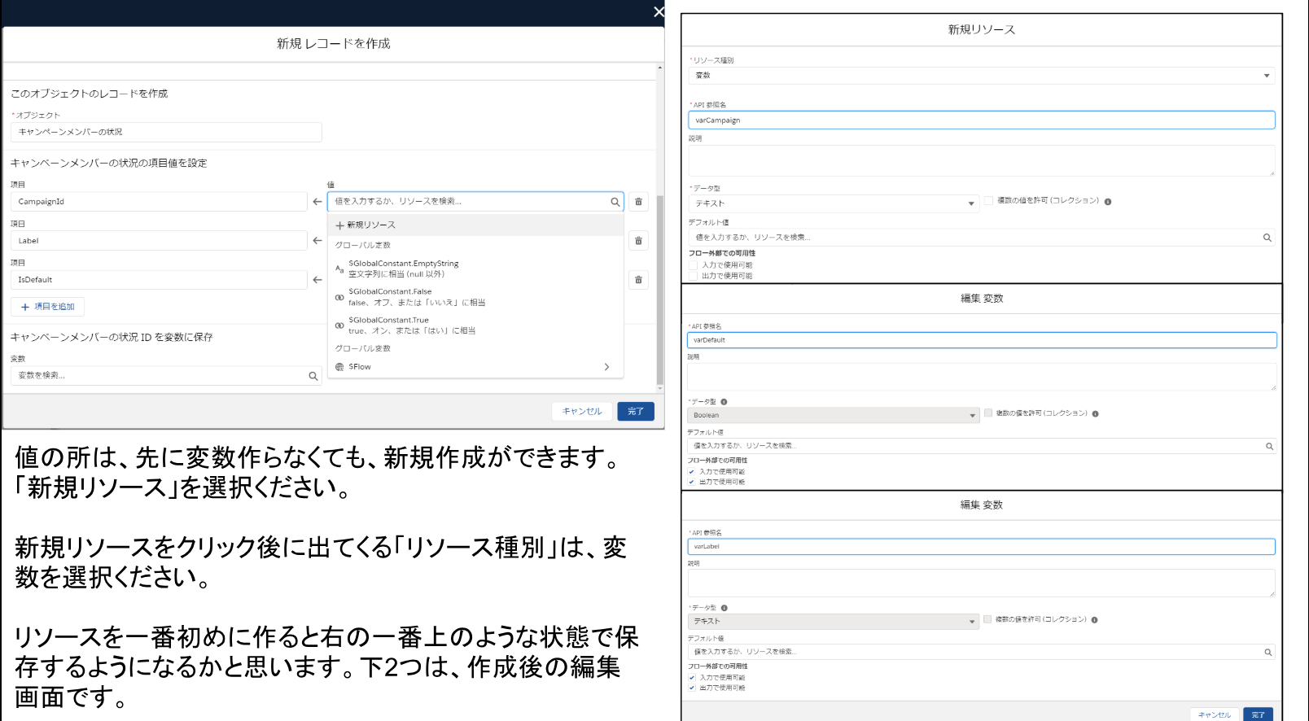Screen dimensions: 1309x721
Task: Delete the CampaignId field row with trash icon
Action: pyautogui.click(x=638, y=202)
